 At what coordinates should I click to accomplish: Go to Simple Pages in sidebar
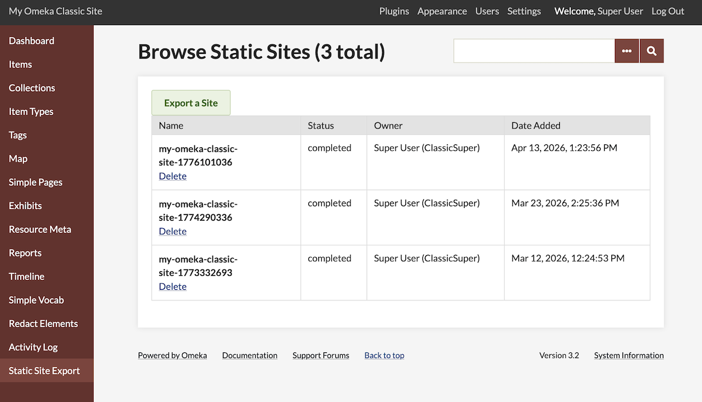tap(47, 182)
